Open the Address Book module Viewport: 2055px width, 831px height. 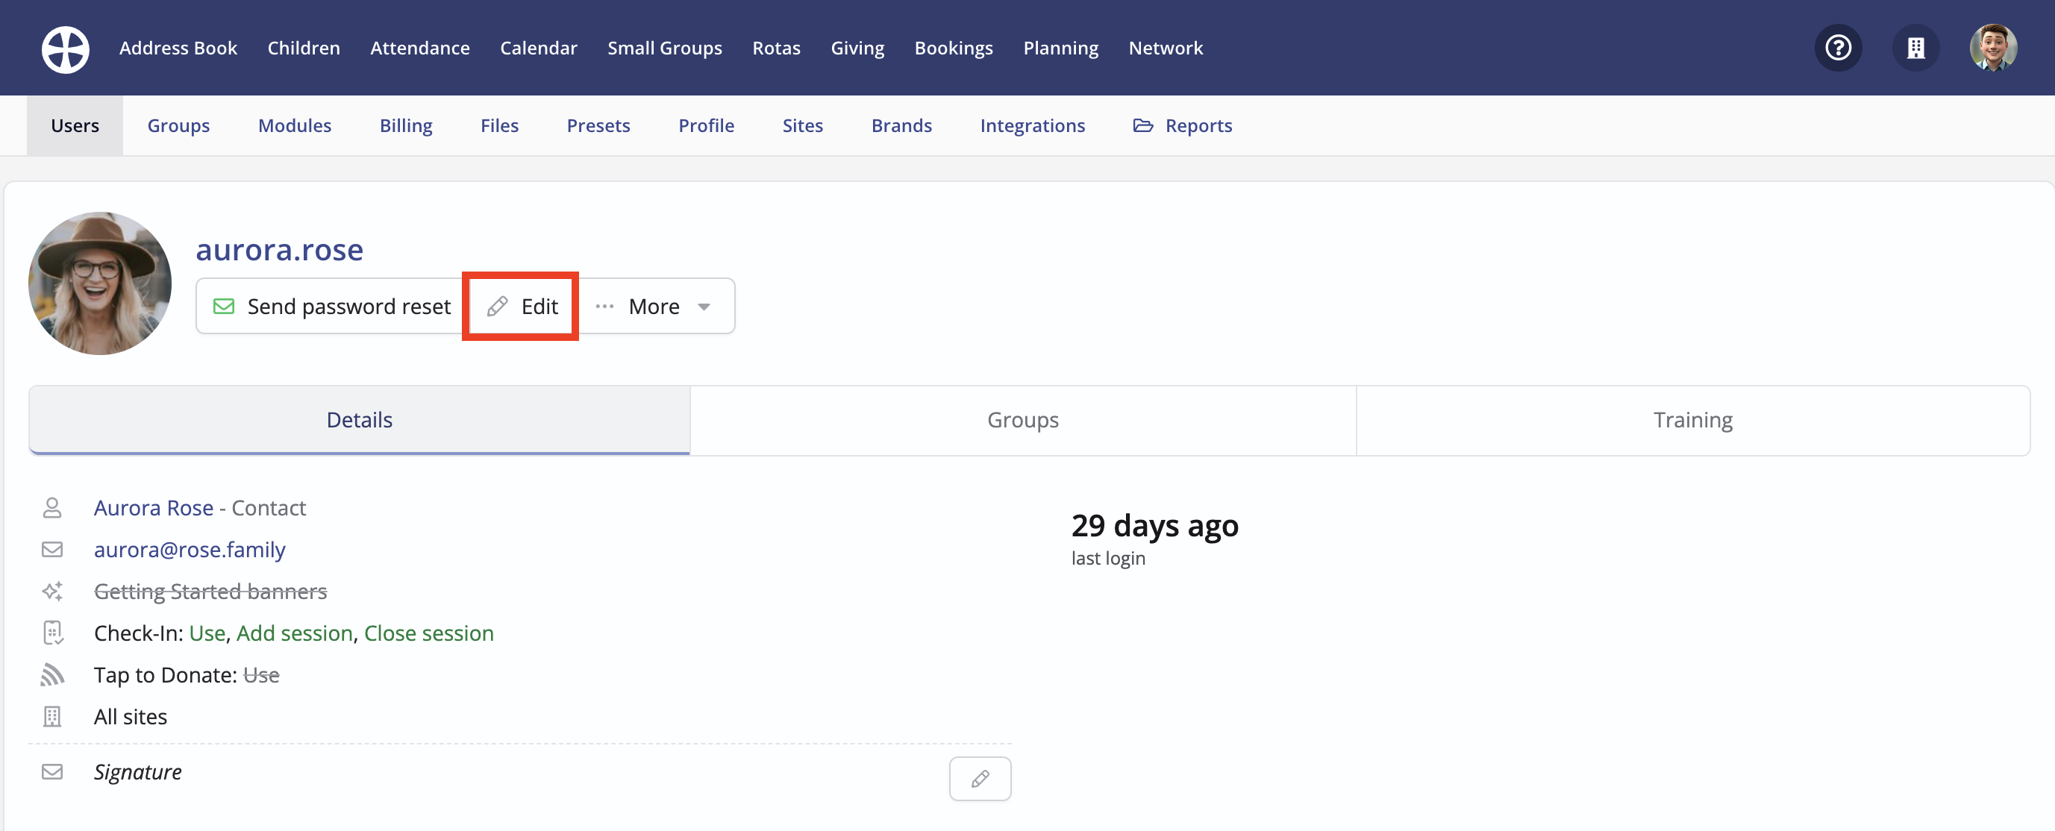(x=178, y=48)
